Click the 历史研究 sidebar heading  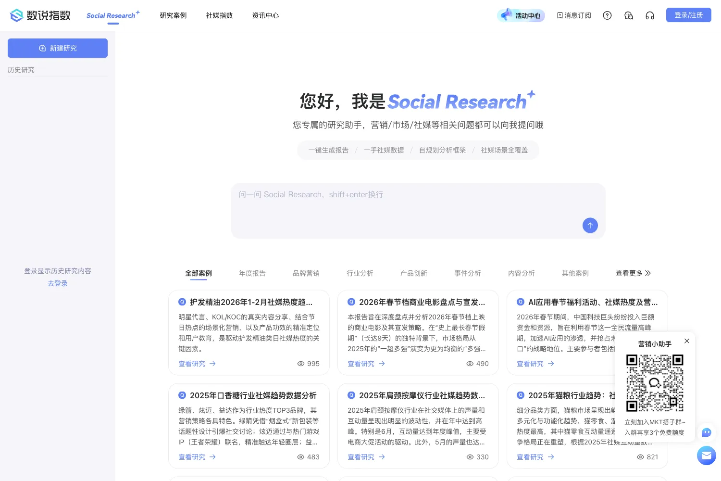21,70
